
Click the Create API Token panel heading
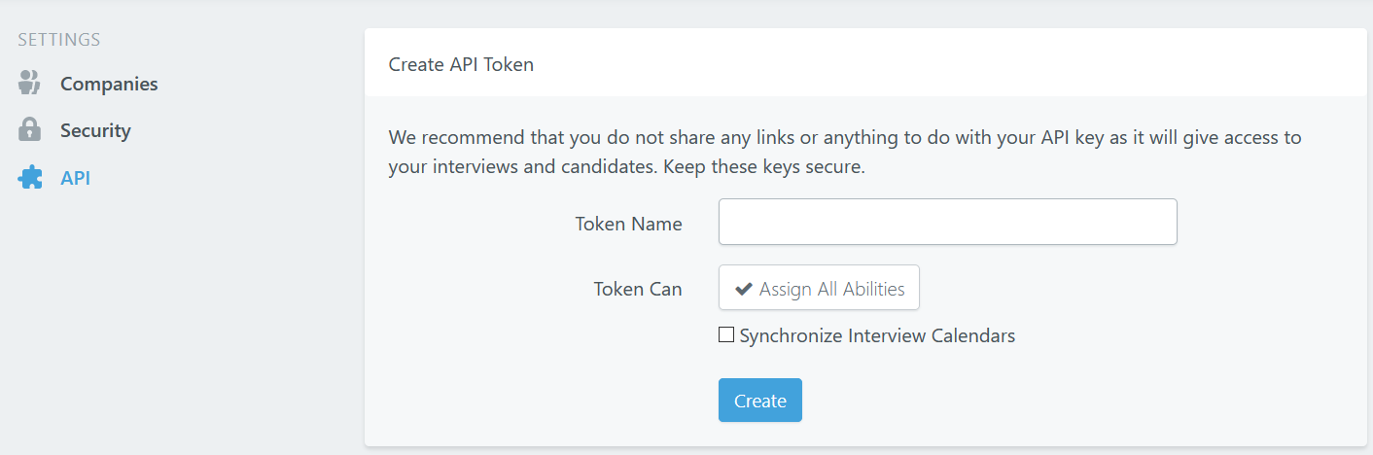coord(461,65)
